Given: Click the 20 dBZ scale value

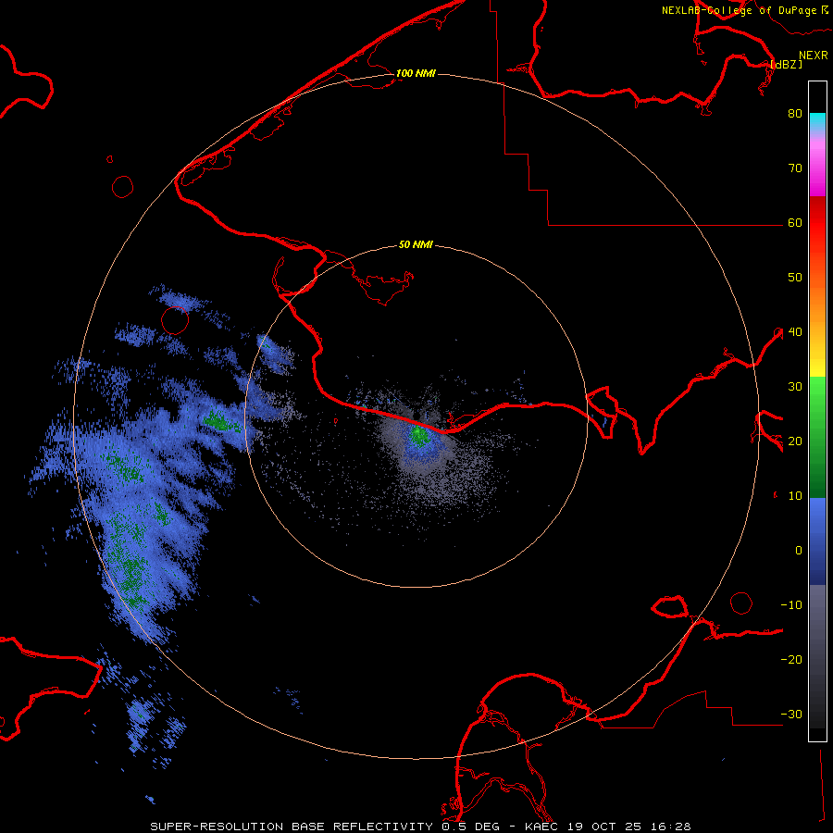Looking at the screenshot, I should pyautogui.click(x=795, y=441).
